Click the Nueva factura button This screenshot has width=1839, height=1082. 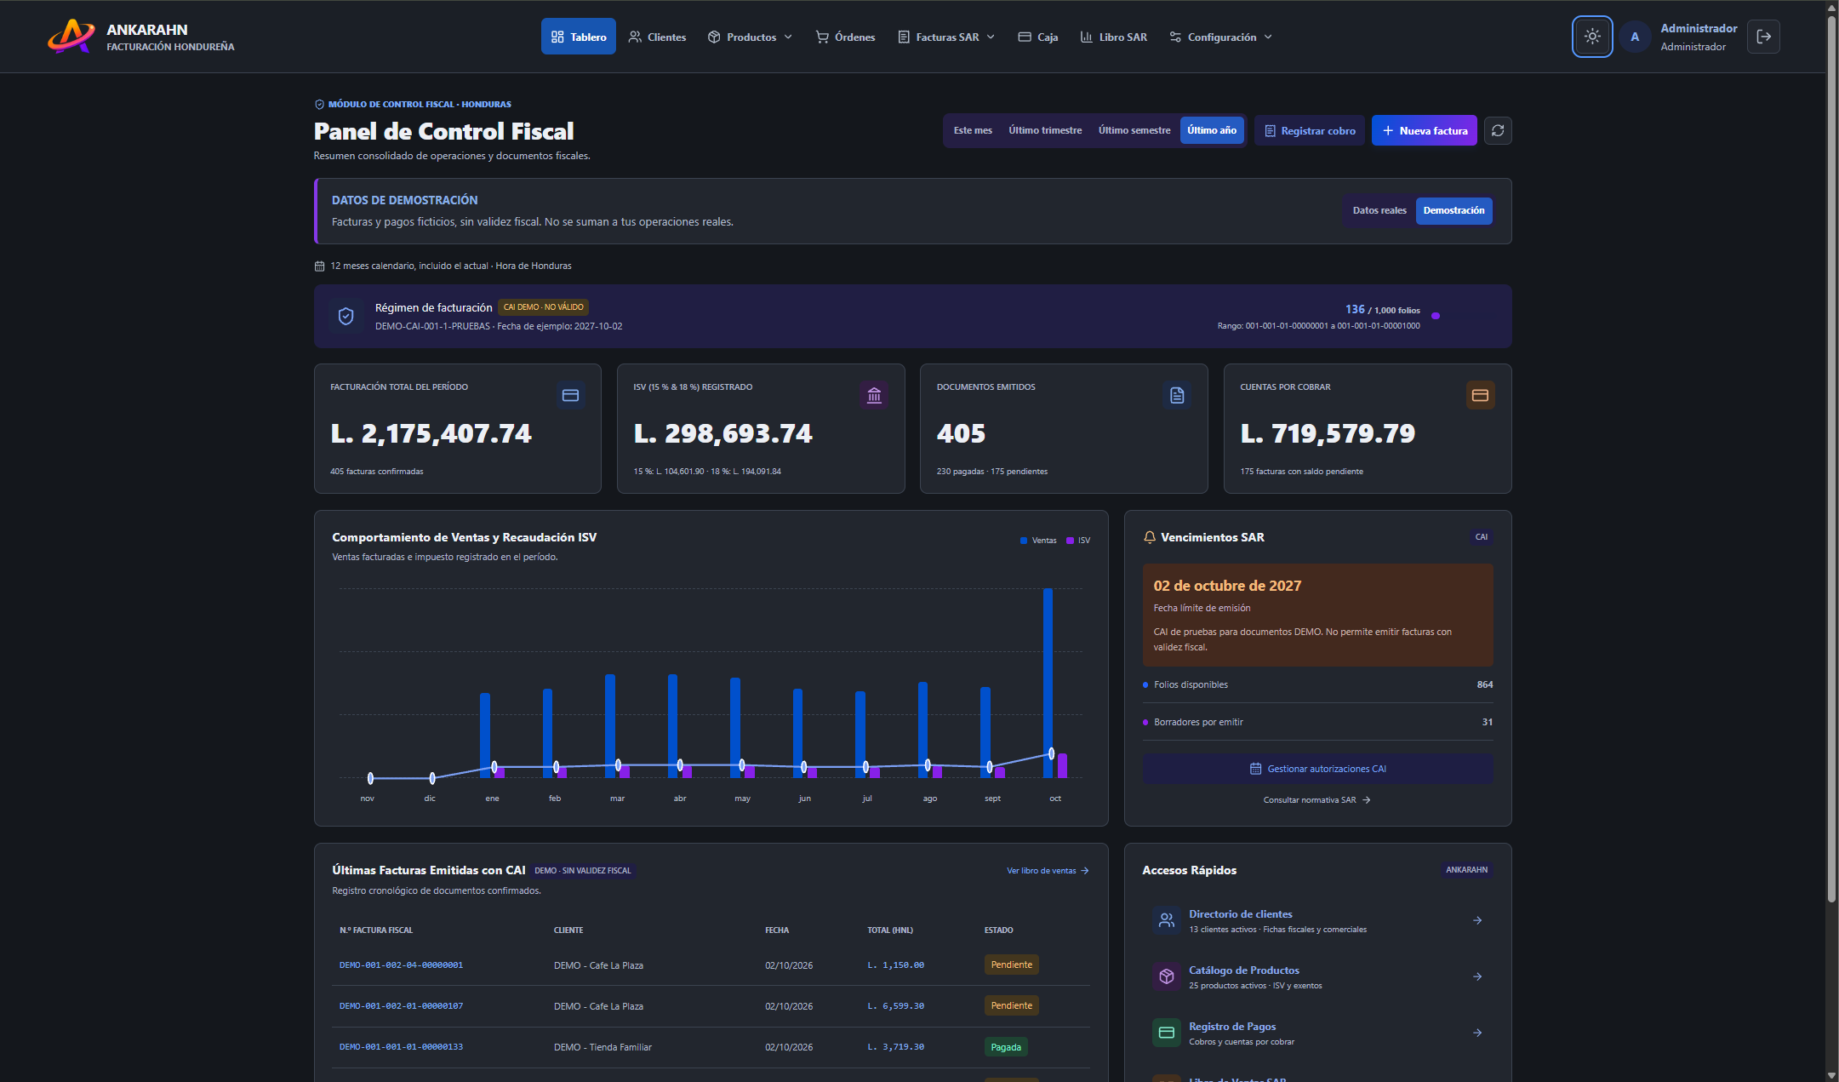tap(1425, 130)
